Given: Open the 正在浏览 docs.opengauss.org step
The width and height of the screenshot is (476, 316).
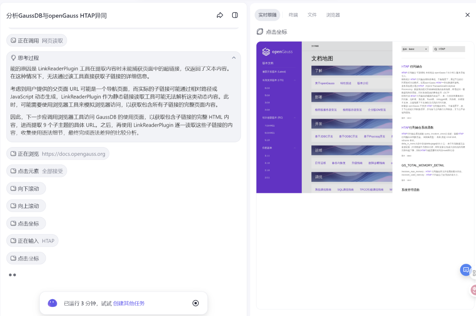Looking at the screenshot, I should (58, 154).
